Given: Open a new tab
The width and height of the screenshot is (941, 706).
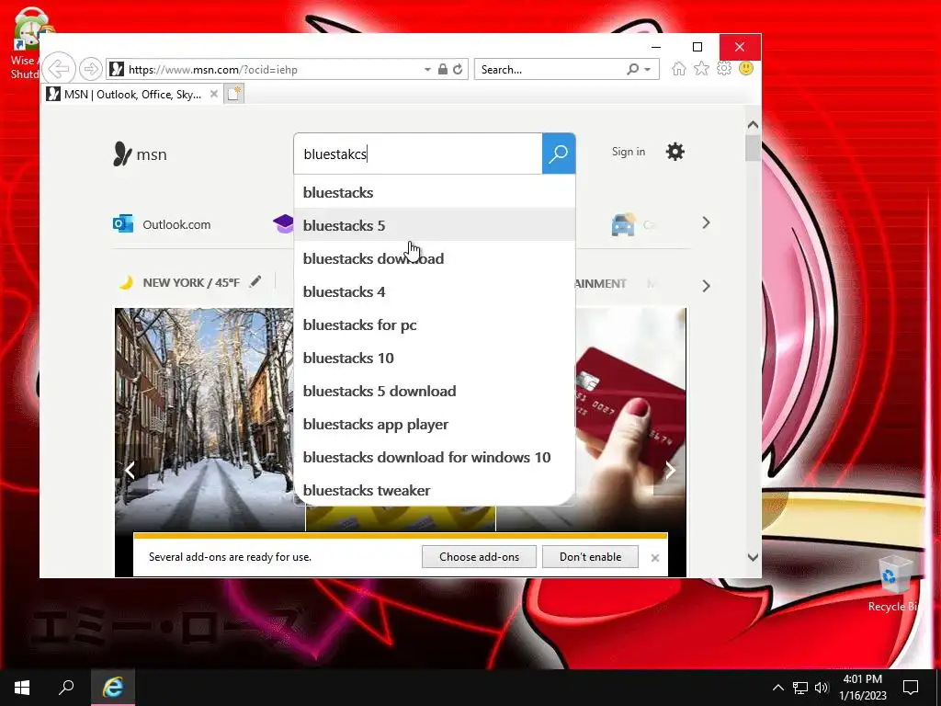Looking at the screenshot, I should [234, 95].
